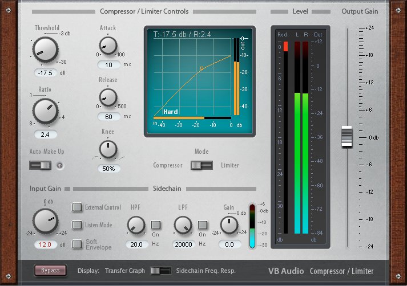
Task: Click the Ratio knob
Action: pos(44,111)
